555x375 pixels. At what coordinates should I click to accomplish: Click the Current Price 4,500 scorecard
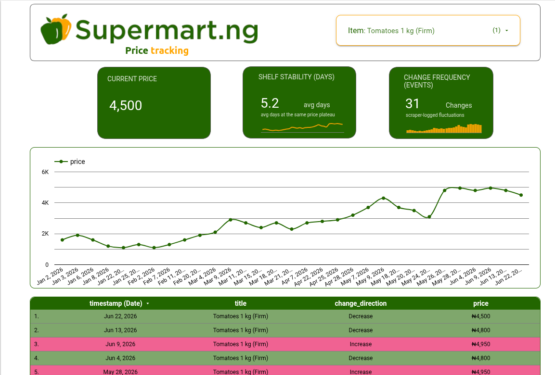[154, 103]
